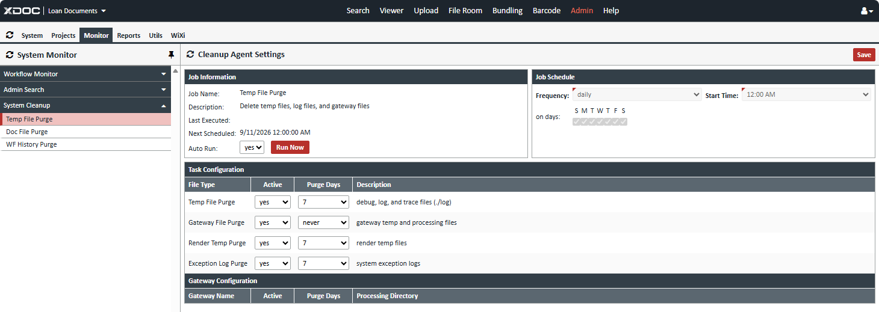
Task: Open the Auto Run yes dropdown
Action: tap(252, 147)
